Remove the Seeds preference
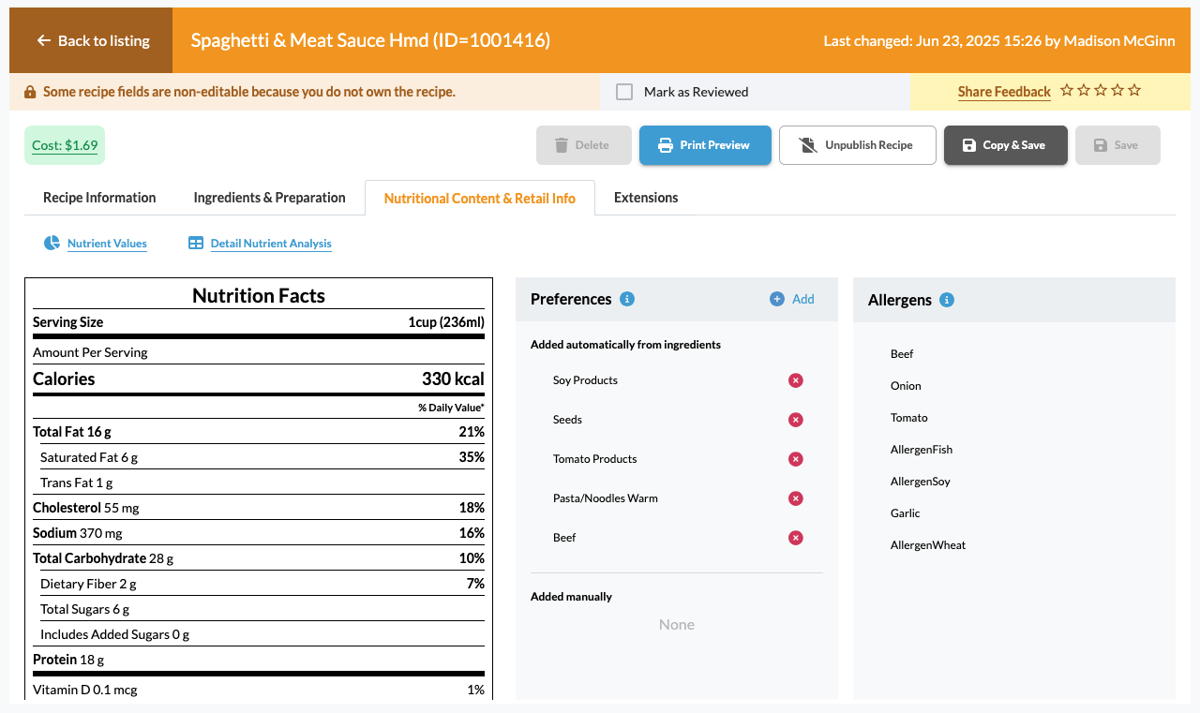The width and height of the screenshot is (1200, 713). pyautogui.click(x=796, y=419)
